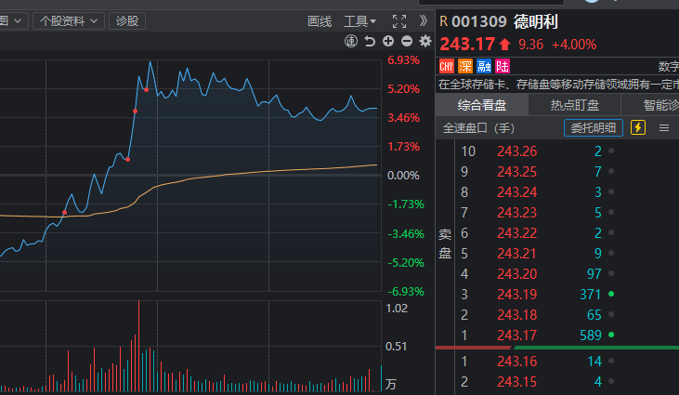Click the blue 融 badge
This screenshot has width=679, height=395.
[x=484, y=66]
